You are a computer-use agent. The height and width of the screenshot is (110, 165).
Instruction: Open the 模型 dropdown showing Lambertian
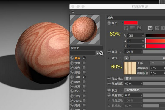(144, 90)
